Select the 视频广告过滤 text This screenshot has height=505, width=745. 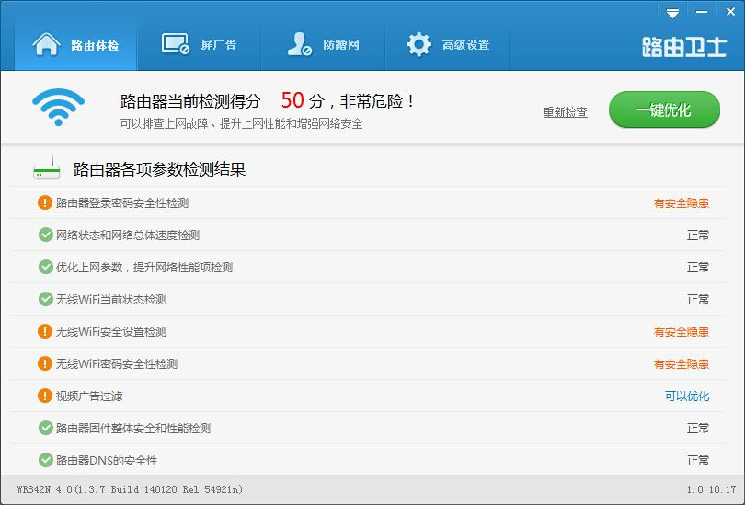[x=89, y=396]
